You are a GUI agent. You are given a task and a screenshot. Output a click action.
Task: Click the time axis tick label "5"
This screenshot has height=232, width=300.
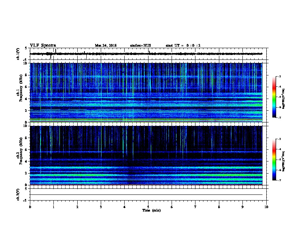tap(148, 207)
